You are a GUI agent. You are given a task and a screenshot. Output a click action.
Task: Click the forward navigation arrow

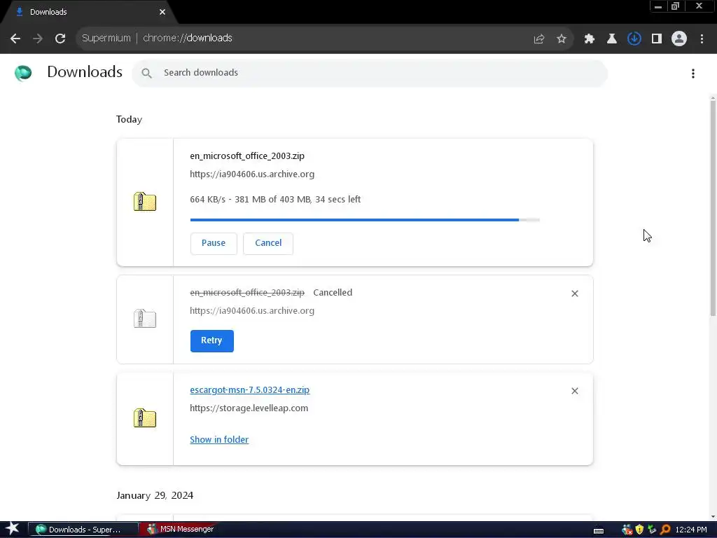click(x=38, y=39)
